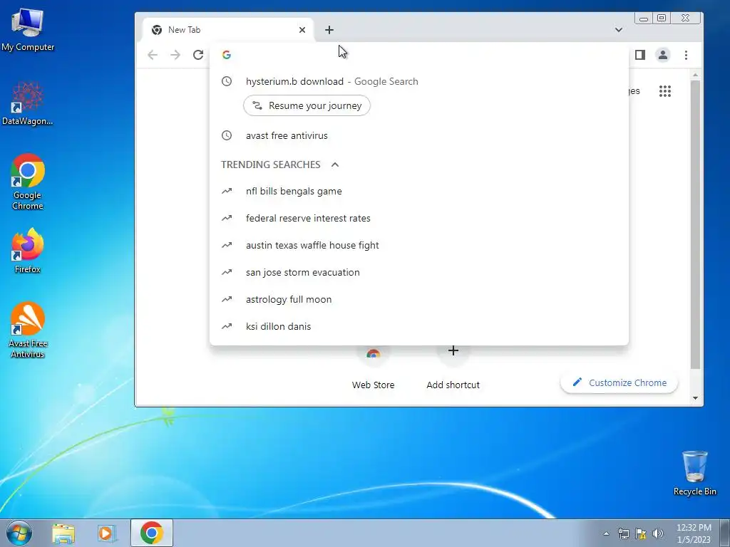Select the Recycle Bin icon

694,473
